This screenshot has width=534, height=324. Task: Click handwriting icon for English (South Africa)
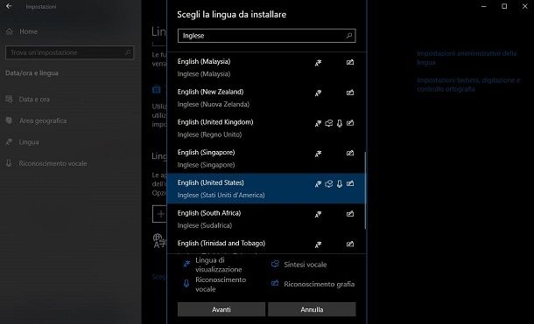(x=350, y=214)
